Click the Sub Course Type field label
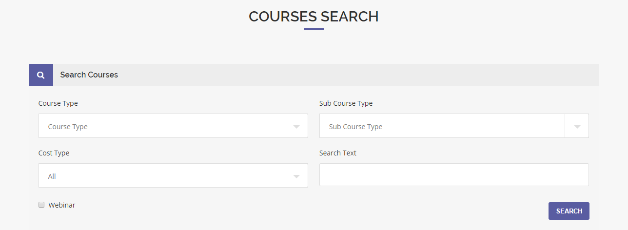Screen dimensions: 628x230 346,103
